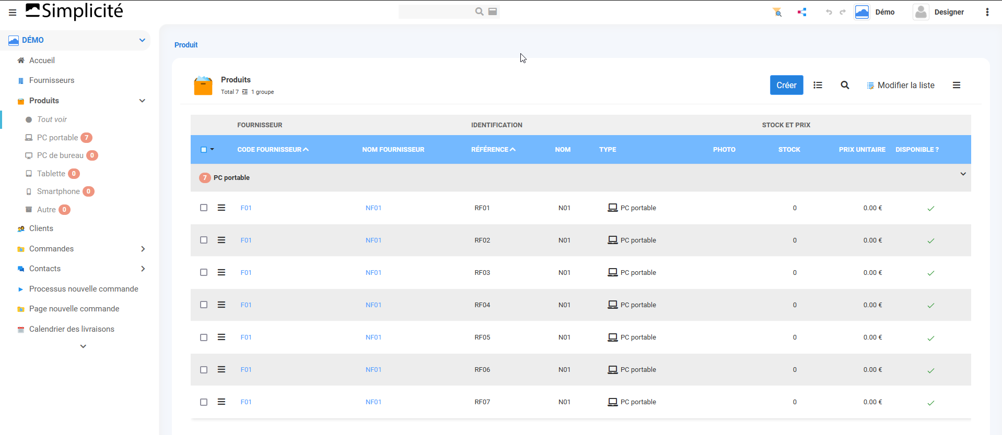Click the laptop type icon in the RF01 row
The height and width of the screenshot is (435, 1002).
tap(613, 208)
